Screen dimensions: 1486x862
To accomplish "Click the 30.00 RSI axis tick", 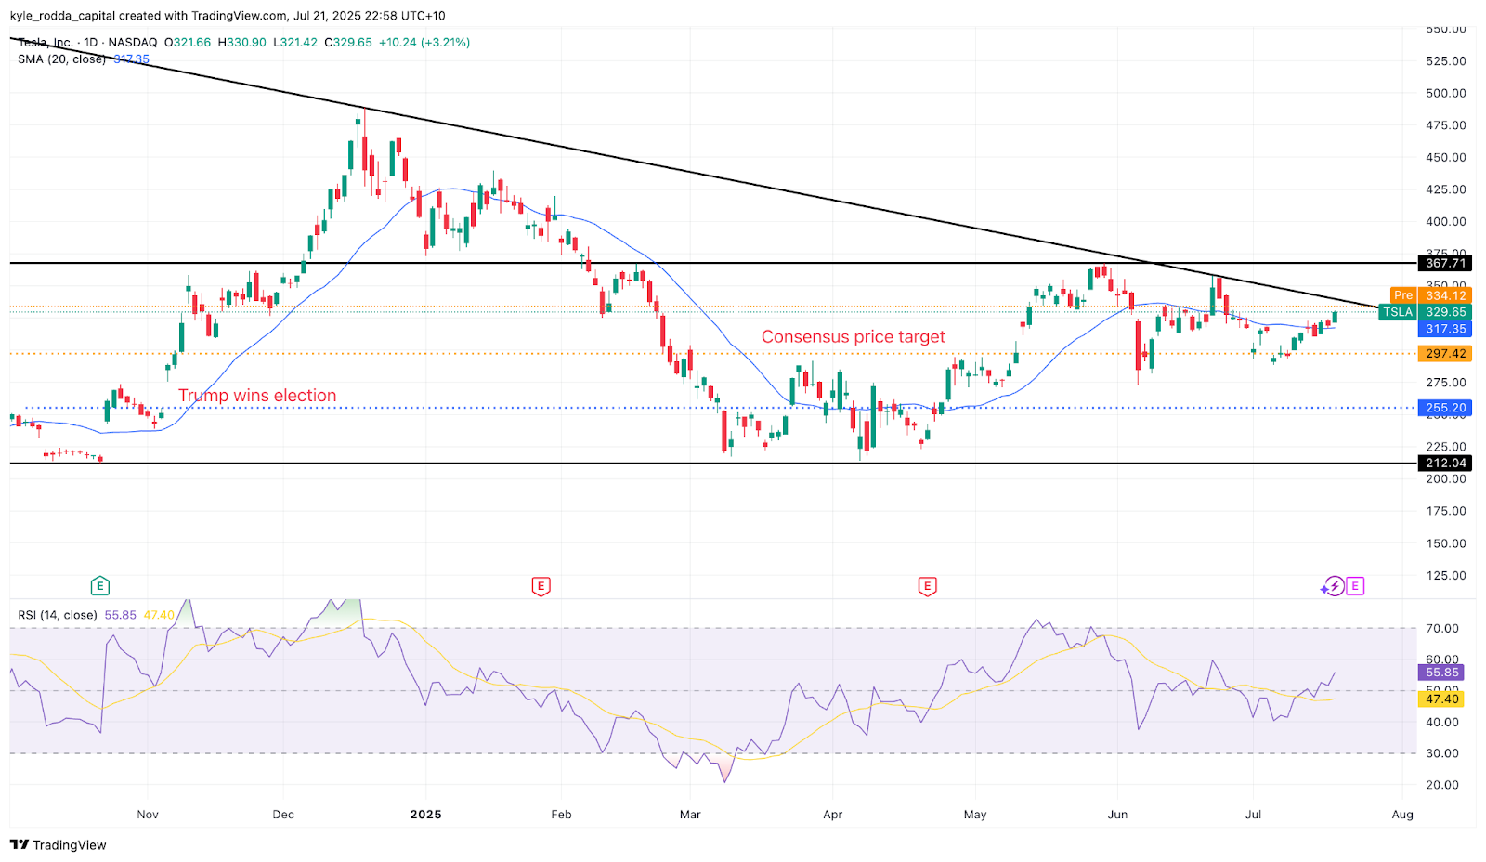I will 1442,753.
